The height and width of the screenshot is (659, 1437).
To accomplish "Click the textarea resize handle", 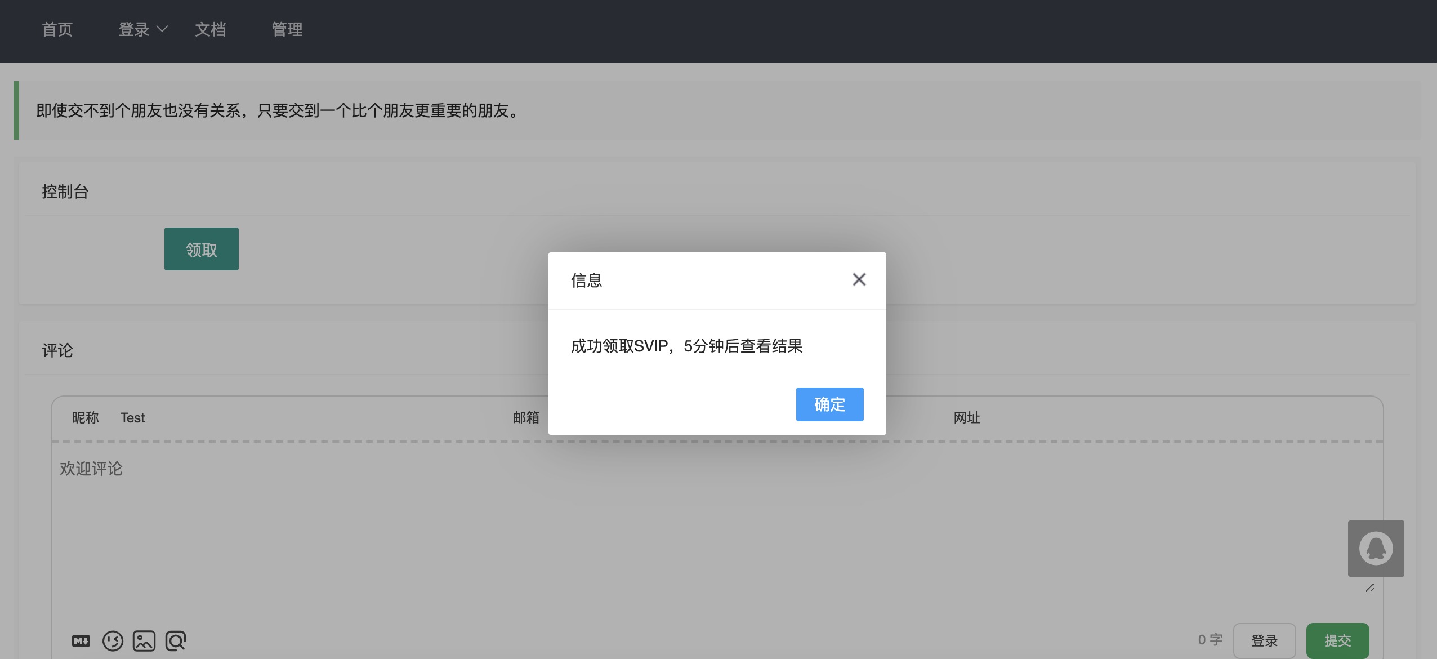I will pyautogui.click(x=1369, y=587).
